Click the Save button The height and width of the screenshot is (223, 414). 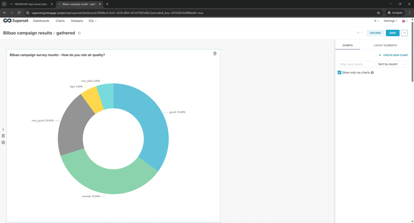click(x=393, y=33)
